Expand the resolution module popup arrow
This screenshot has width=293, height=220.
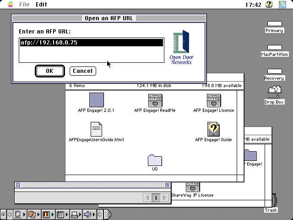coord(67,214)
